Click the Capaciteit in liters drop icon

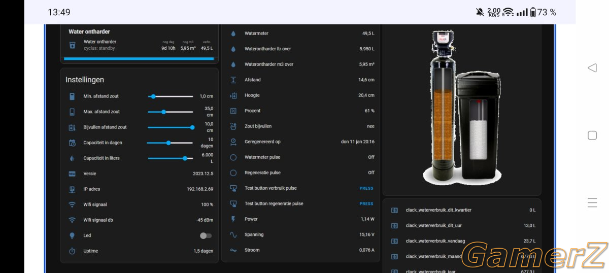[x=72, y=158]
